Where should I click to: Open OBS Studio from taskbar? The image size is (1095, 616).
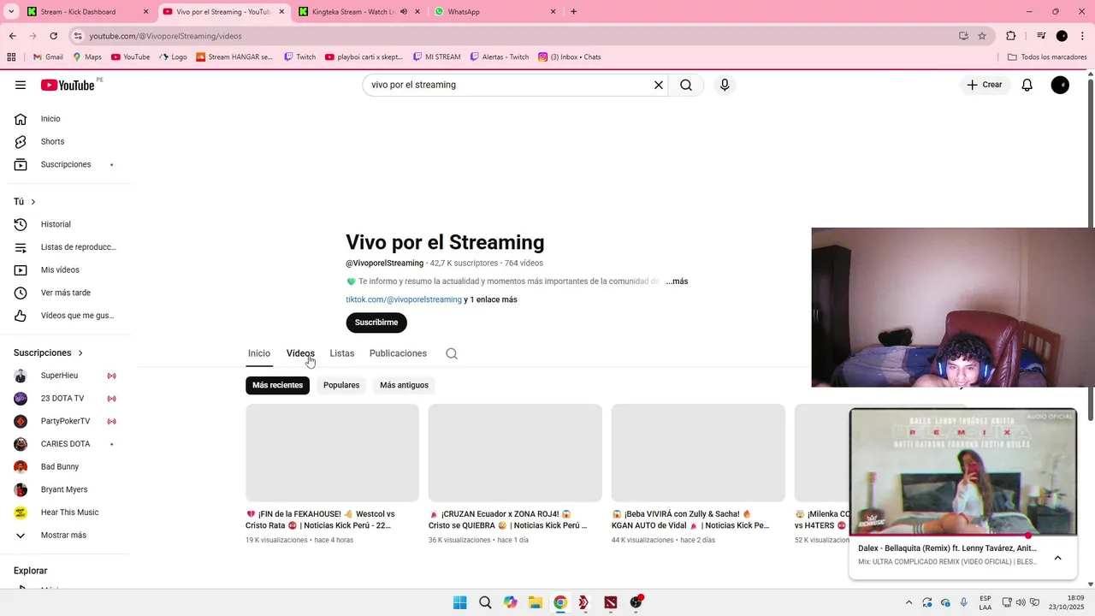[x=636, y=602]
